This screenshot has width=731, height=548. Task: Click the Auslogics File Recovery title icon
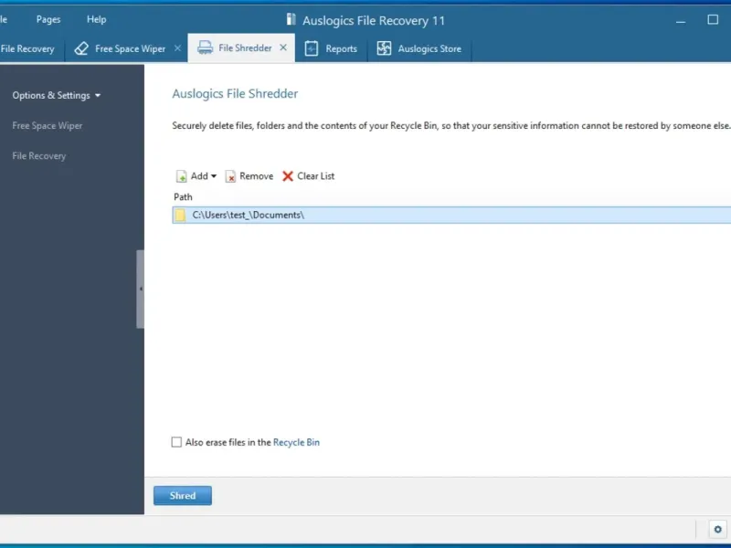(x=291, y=19)
